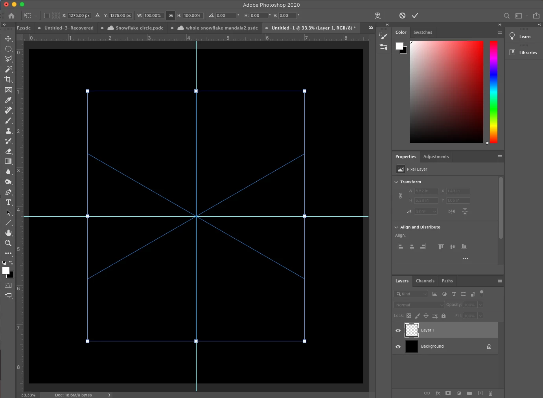Pick the Horizontal Type tool
Viewport: 543px width, 398px height.
click(x=8, y=202)
